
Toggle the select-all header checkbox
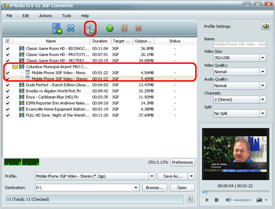coord(8,41)
